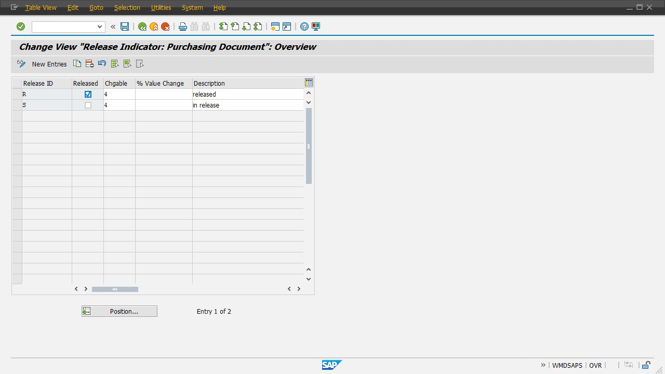Expand the command field dropdown
This screenshot has height=374, width=665.
tap(100, 26)
